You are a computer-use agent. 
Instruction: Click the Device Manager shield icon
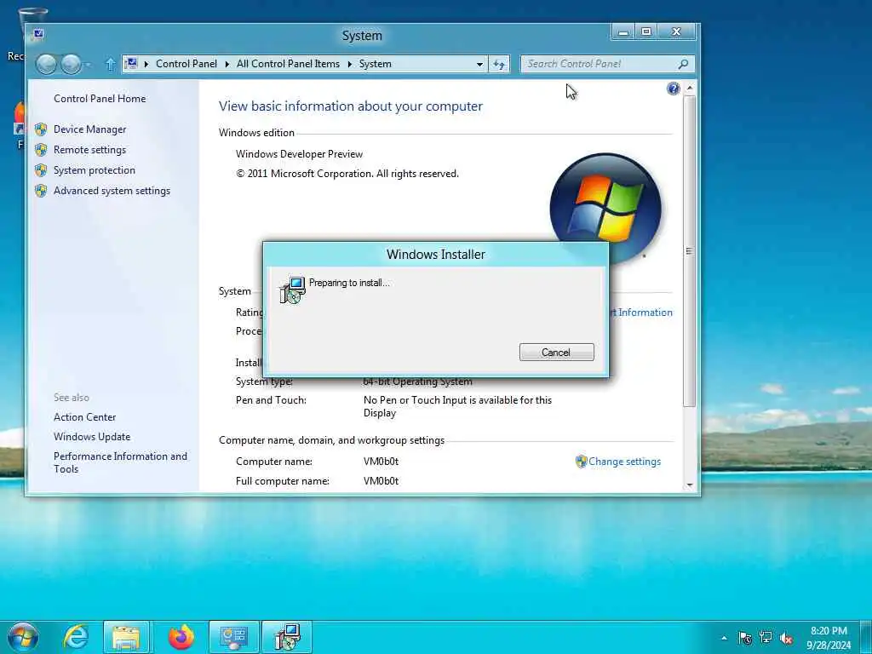click(x=41, y=129)
